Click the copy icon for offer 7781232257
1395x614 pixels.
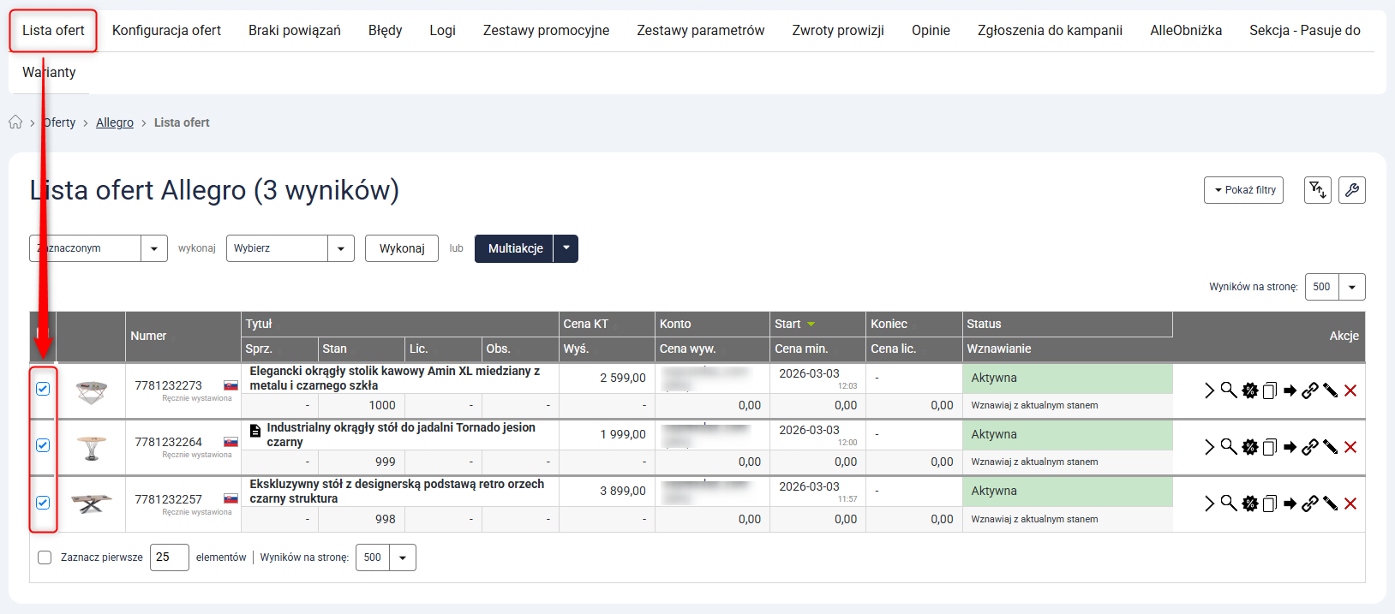1270,504
